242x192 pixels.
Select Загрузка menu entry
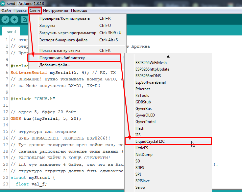click(47, 26)
